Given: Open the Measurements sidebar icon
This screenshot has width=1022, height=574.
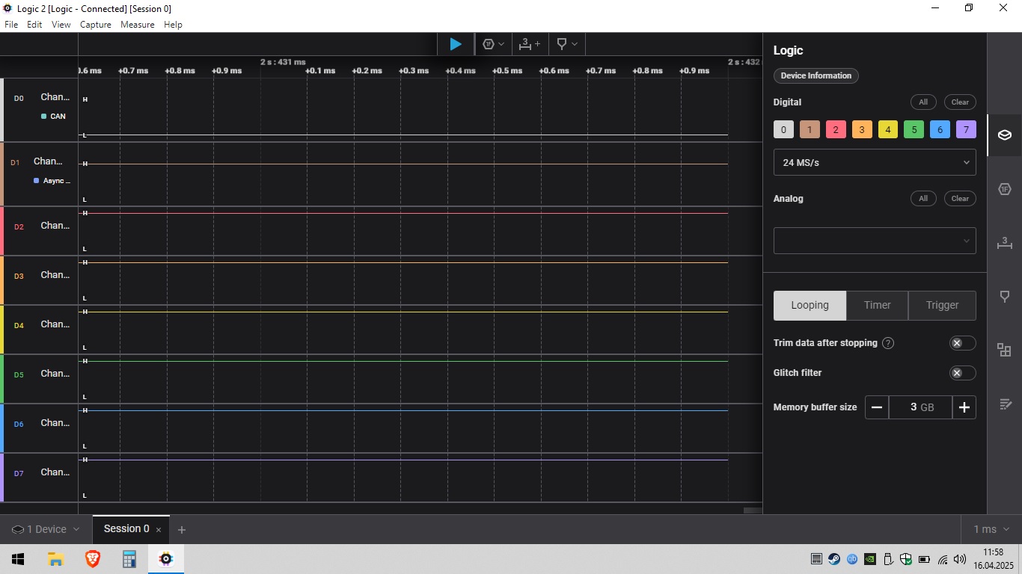Looking at the screenshot, I should pos(1005,243).
